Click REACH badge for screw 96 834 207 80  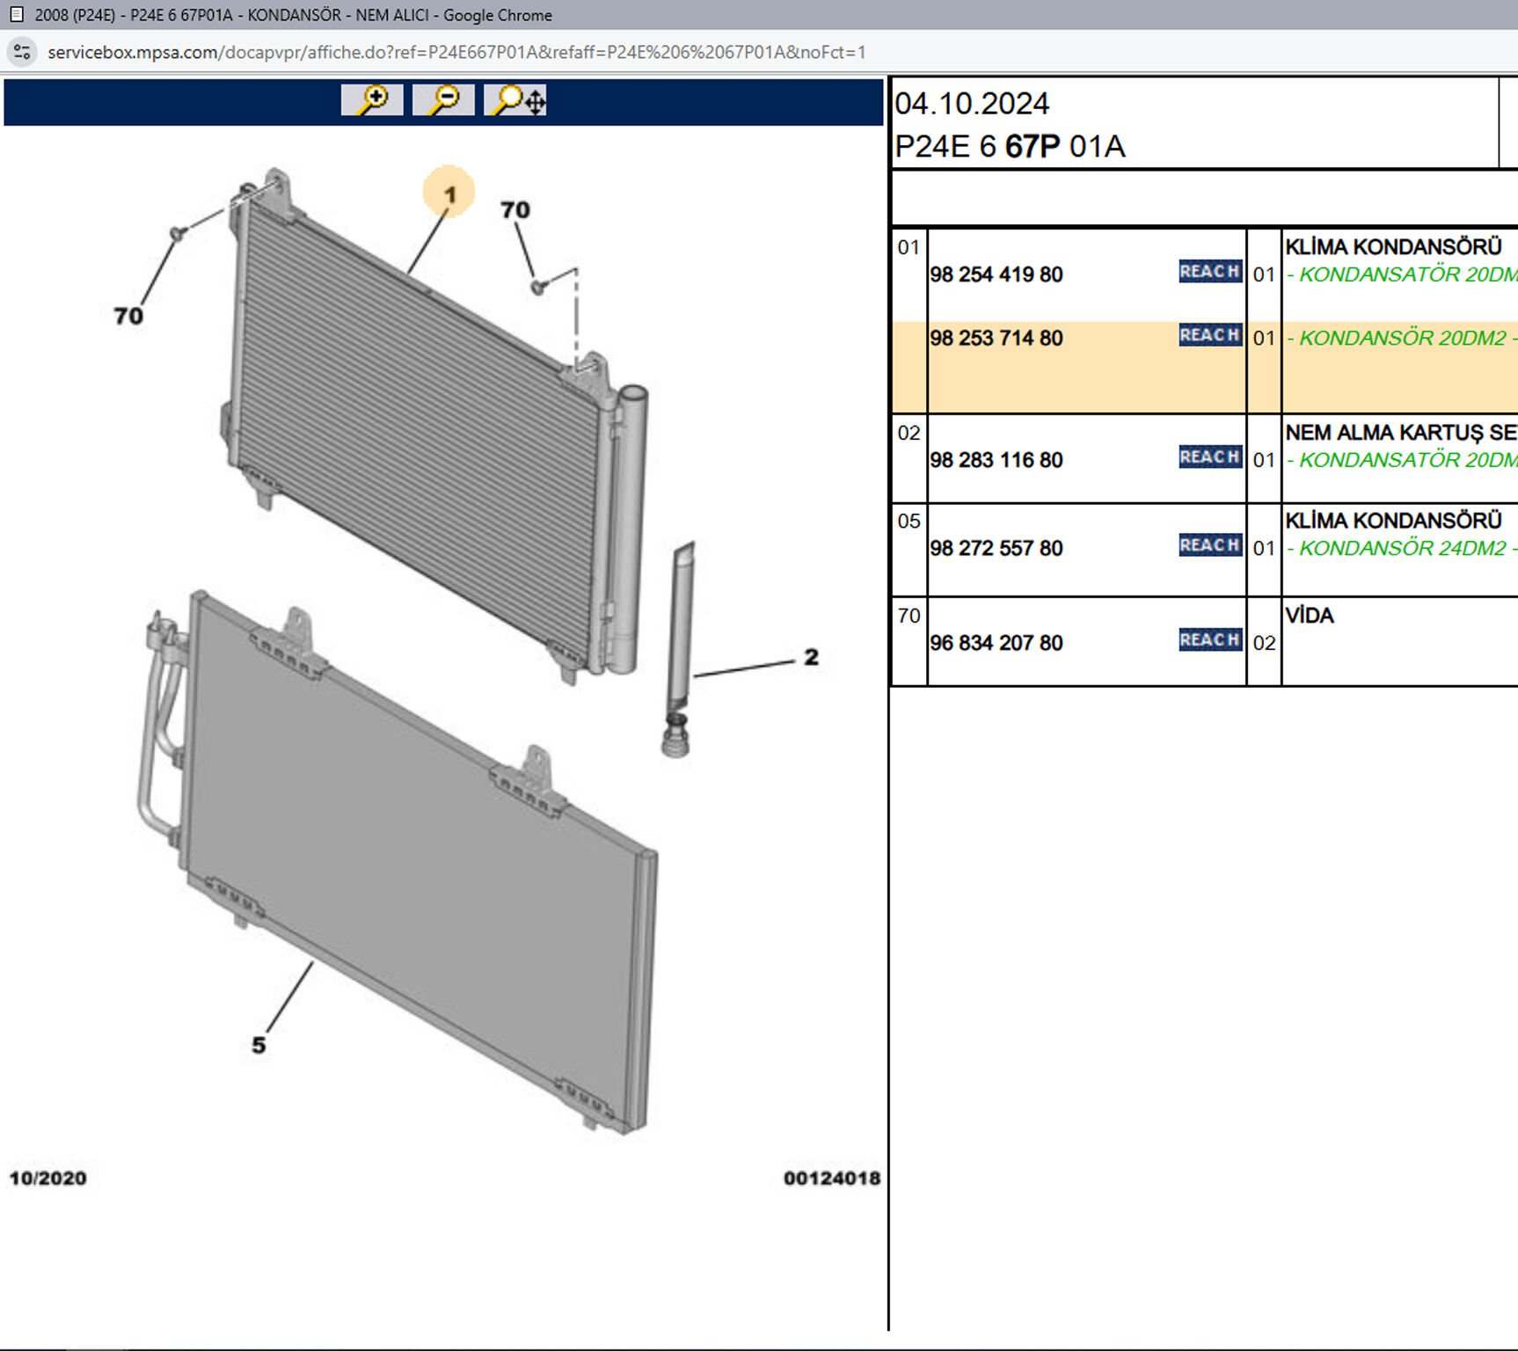[x=1209, y=640]
